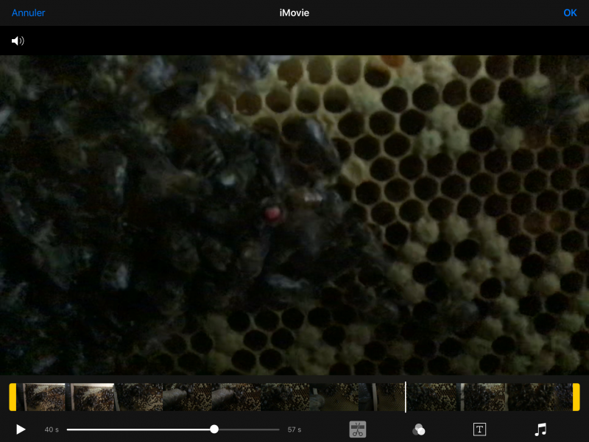The height and width of the screenshot is (442, 589).
Task: Mute audio with the speaker icon
Action: [x=18, y=41]
